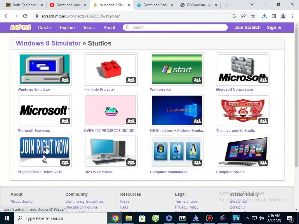Open ScratchJr footer link
299x224 pixels.
click(238, 207)
